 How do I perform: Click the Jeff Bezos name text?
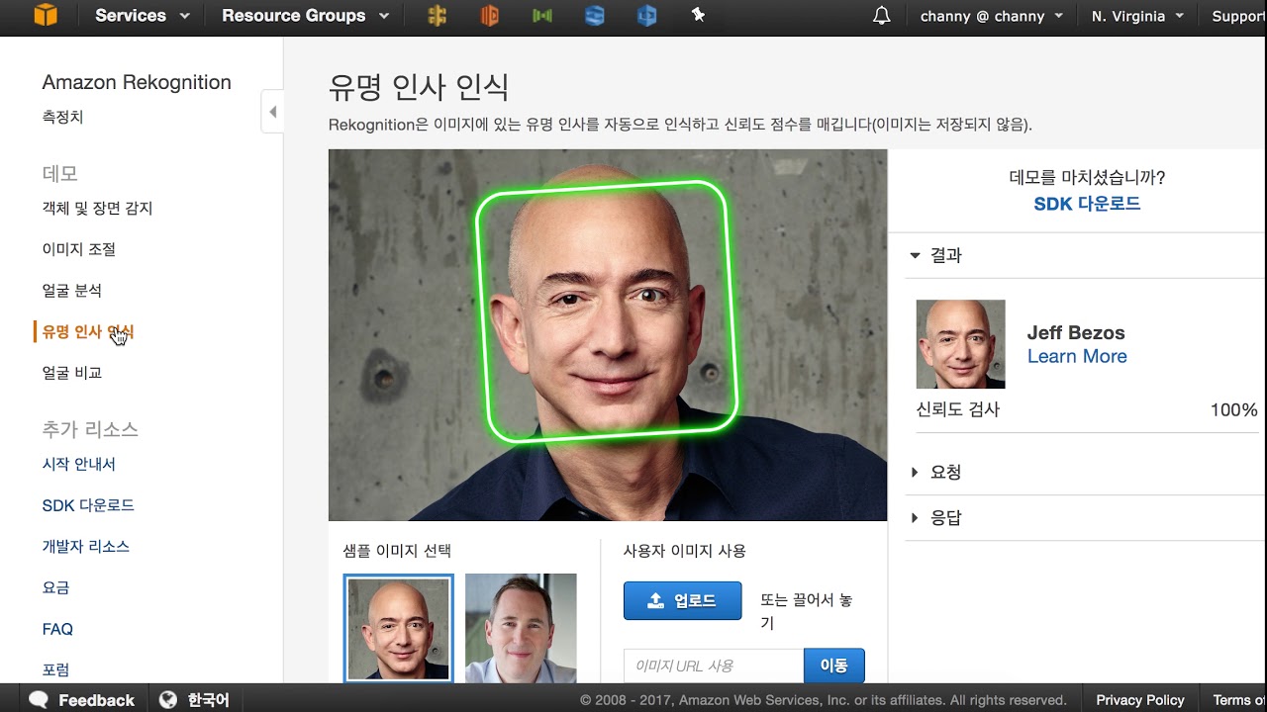tap(1076, 333)
